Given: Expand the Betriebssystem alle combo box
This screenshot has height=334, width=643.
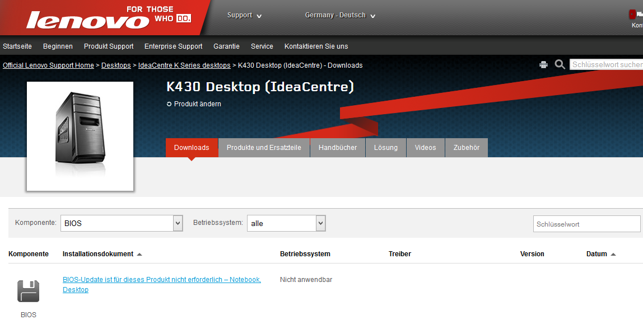Looking at the screenshot, I should tap(321, 223).
